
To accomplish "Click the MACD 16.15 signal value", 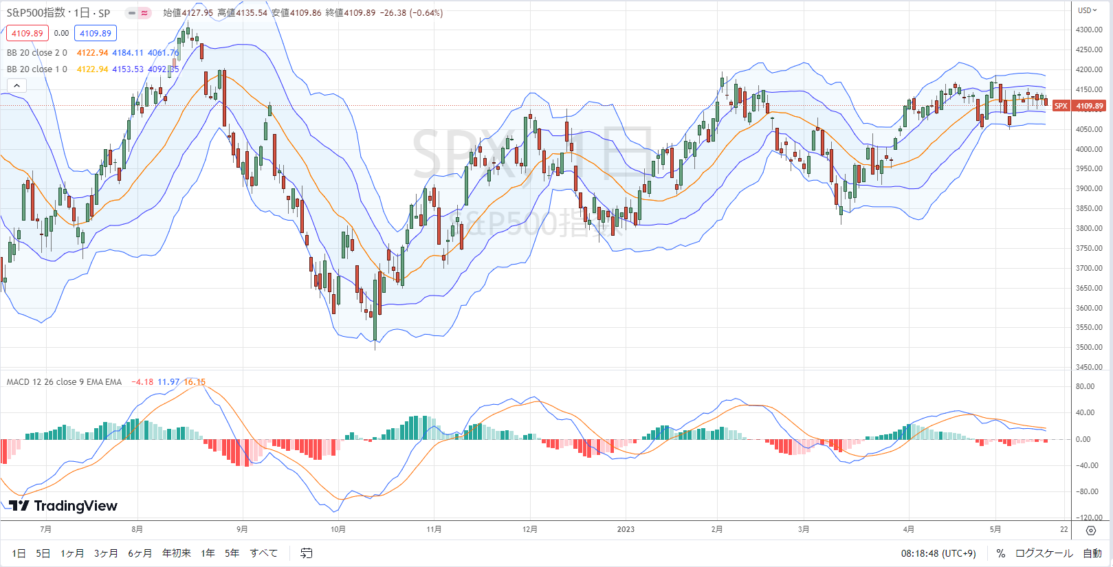I will 195,382.
